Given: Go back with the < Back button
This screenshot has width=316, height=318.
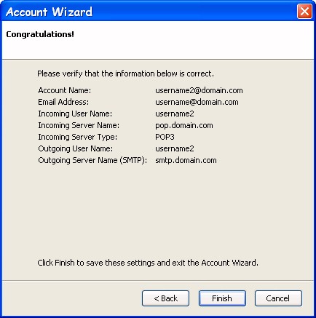Looking at the screenshot, I should coord(165,298).
